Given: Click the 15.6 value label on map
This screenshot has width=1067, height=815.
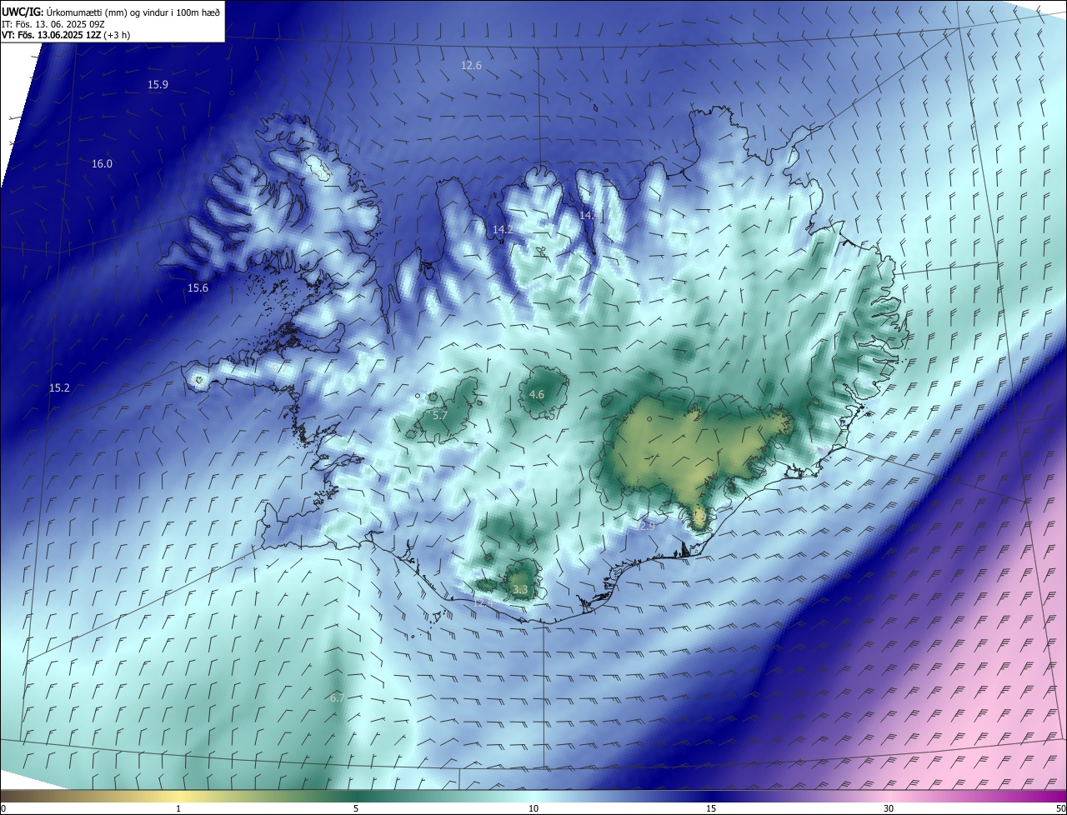Looking at the screenshot, I should click(x=198, y=288).
